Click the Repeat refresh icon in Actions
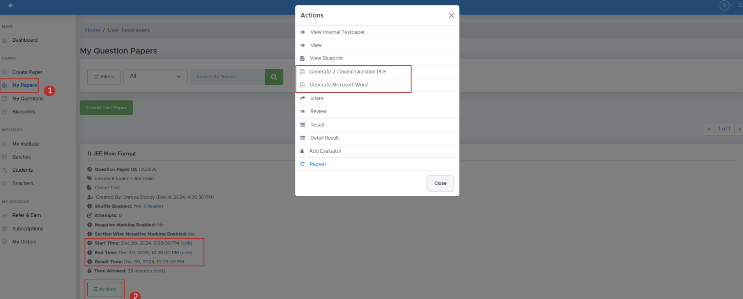The width and height of the screenshot is (743, 299). click(x=303, y=164)
